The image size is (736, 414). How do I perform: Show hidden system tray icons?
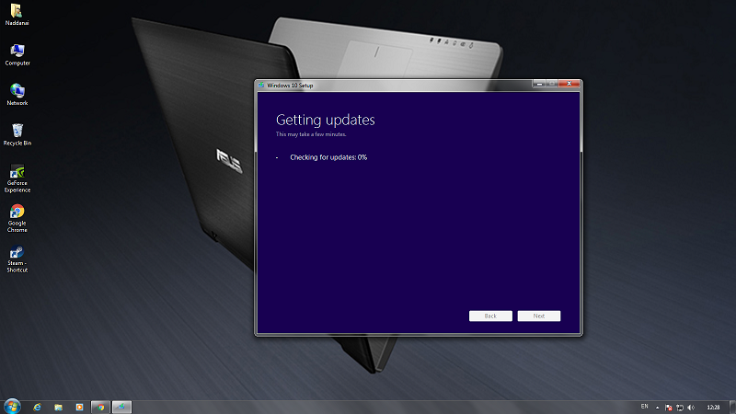(x=657, y=408)
